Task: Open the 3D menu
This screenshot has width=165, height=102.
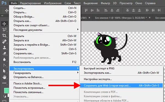Action: coord(115,3)
